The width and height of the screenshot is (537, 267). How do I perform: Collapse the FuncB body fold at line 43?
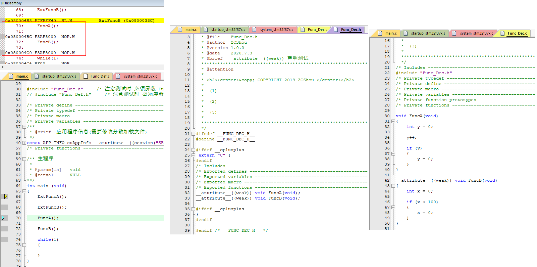[393, 186]
